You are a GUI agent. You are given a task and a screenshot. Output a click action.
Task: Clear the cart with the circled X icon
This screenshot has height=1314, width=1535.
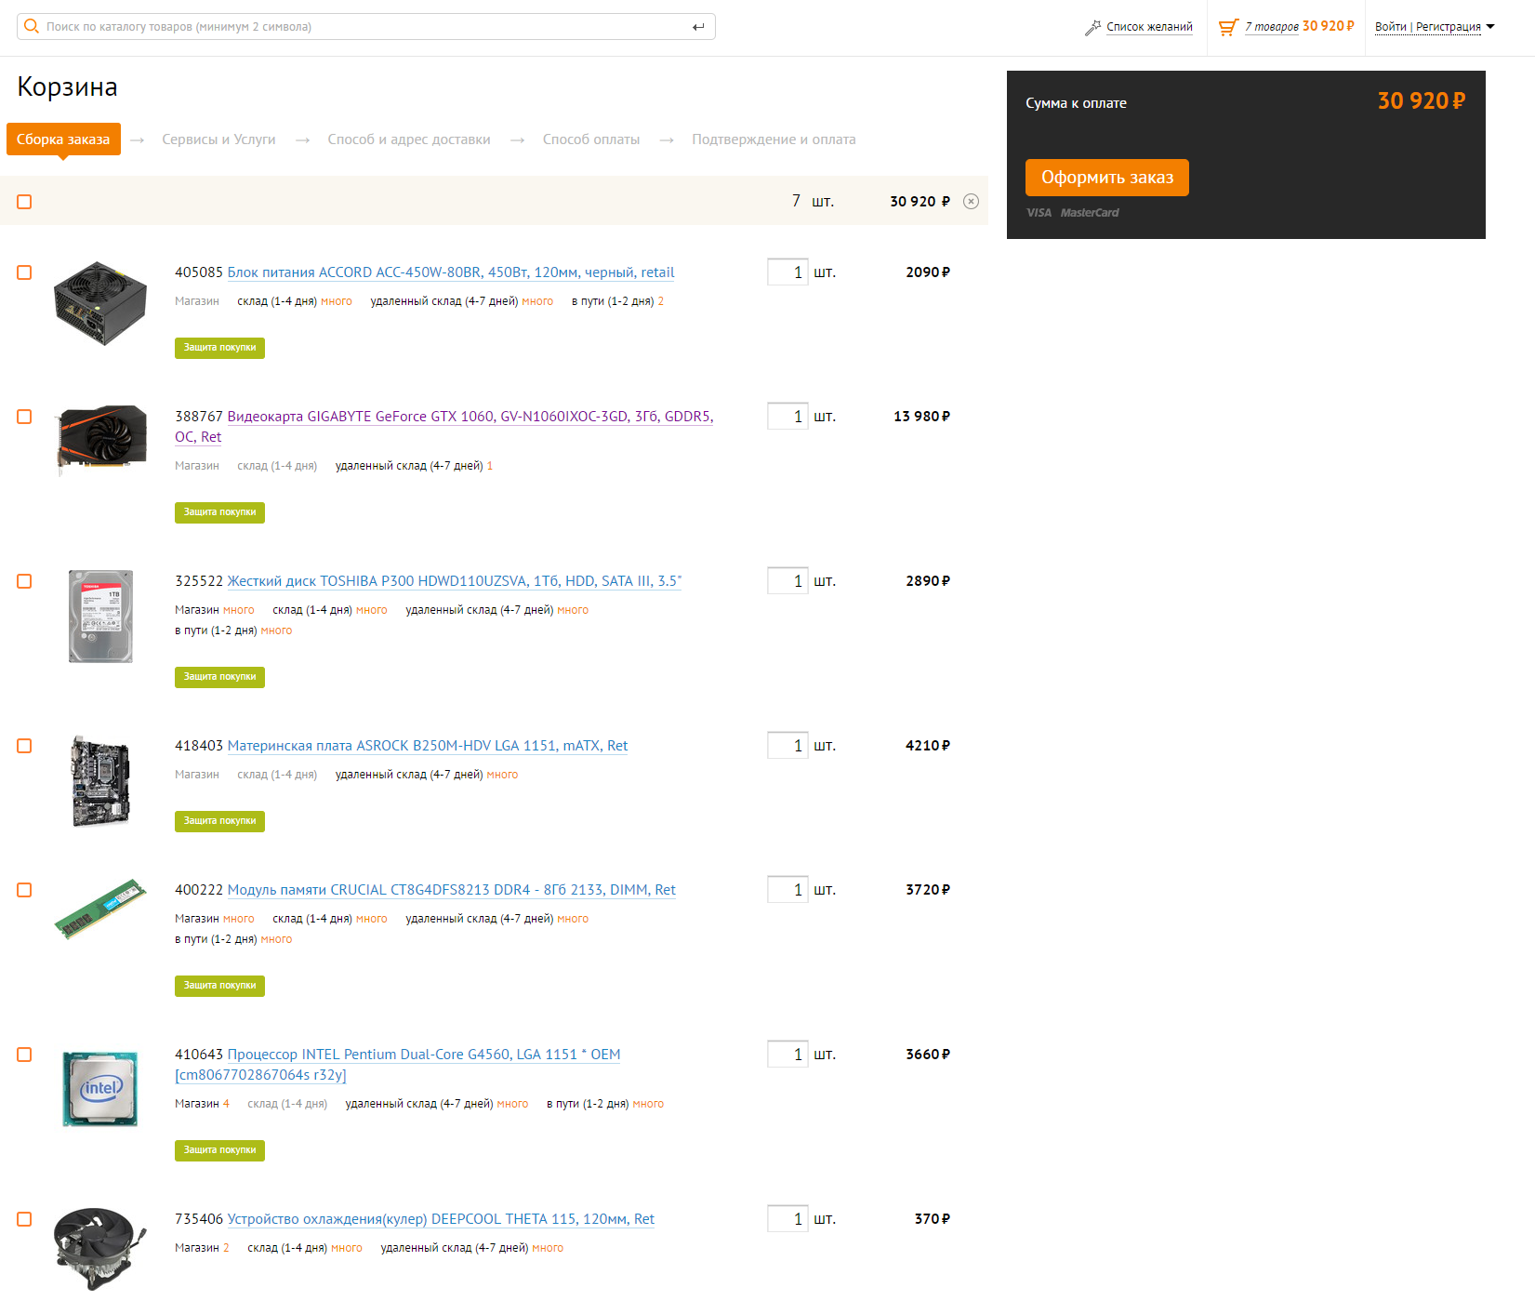point(971,201)
